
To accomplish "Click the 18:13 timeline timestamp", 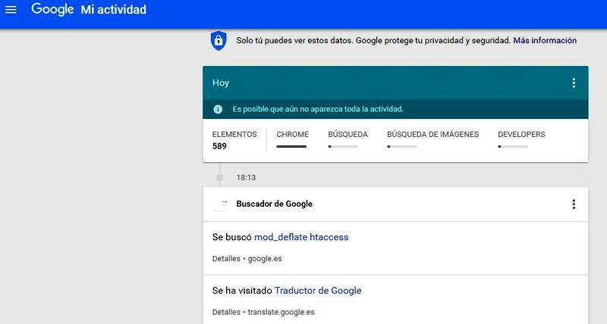I will point(246,178).
